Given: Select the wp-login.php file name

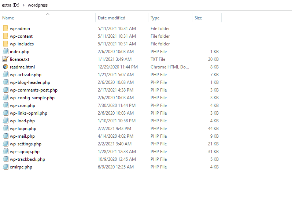Looking at the screenshot, I should (x=23, y=129).
